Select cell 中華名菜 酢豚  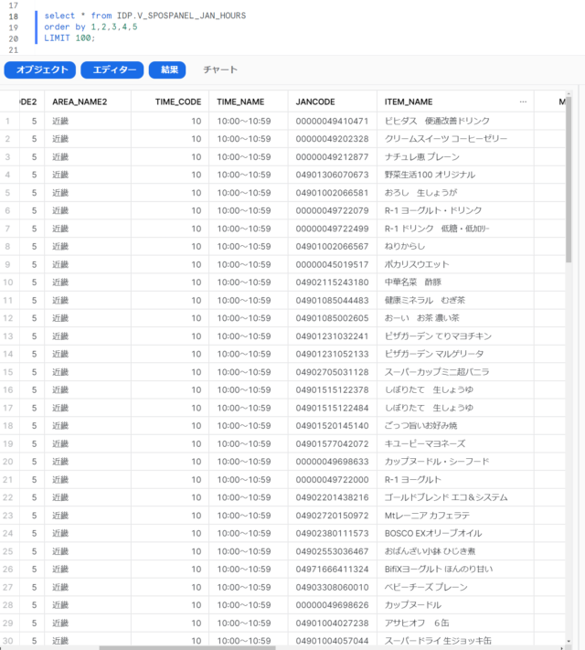[455, 282]
